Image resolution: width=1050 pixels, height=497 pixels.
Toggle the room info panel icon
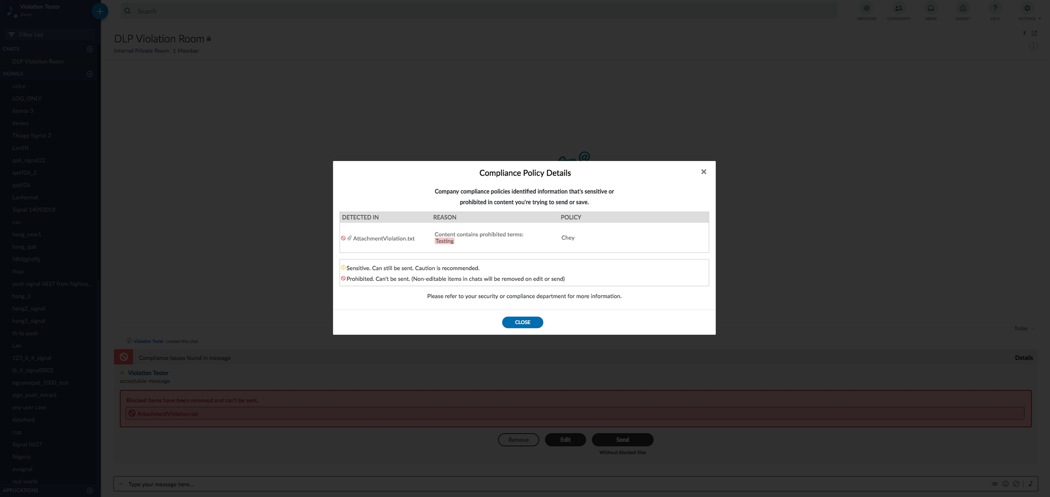click(1033, 46)
